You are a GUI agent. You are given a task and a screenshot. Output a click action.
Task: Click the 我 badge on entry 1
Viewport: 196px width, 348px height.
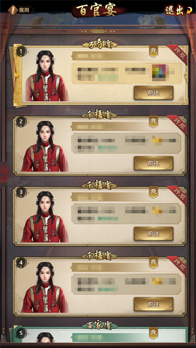[x=153, y=51]
